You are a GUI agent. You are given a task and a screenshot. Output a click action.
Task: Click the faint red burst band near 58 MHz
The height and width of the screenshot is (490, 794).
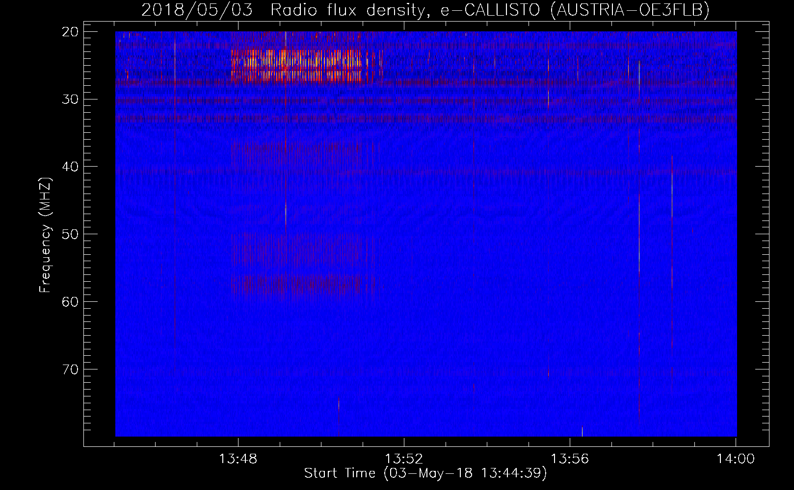point(303,284)
